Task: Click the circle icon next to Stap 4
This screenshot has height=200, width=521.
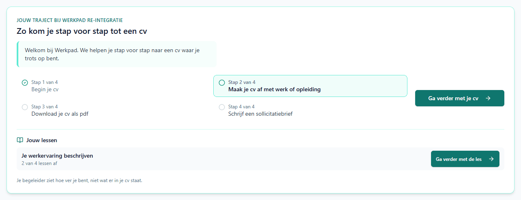Action: click(222, 107)
